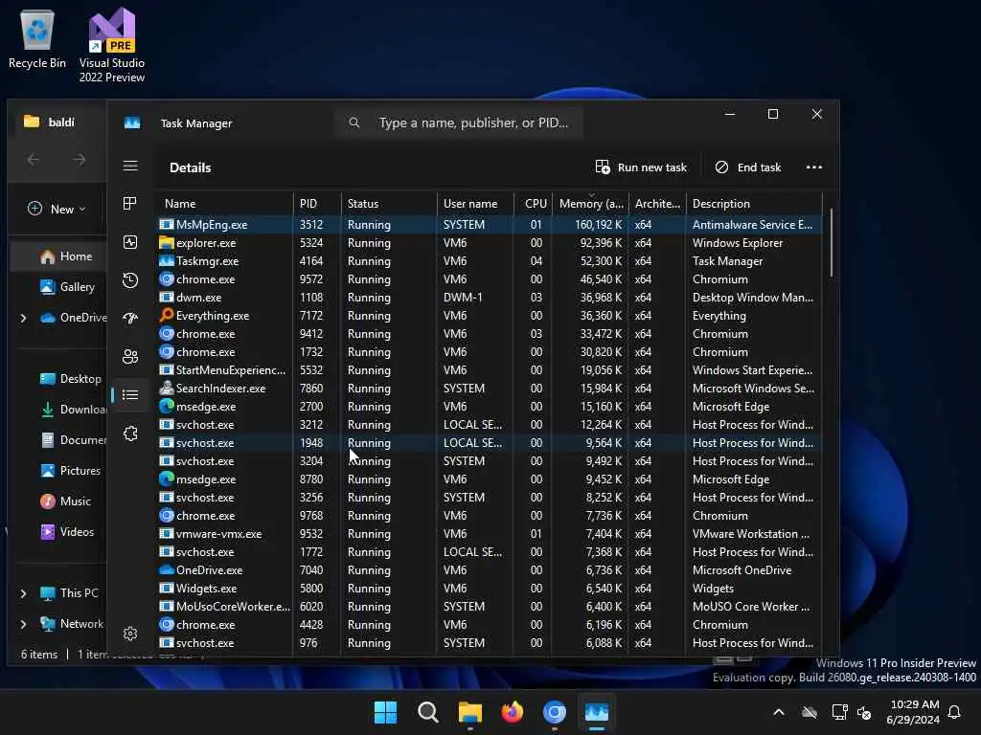Open Pictures folder in Explorer sidebar
This screenshot has height=735, width=981.
(x=70, y=471)
